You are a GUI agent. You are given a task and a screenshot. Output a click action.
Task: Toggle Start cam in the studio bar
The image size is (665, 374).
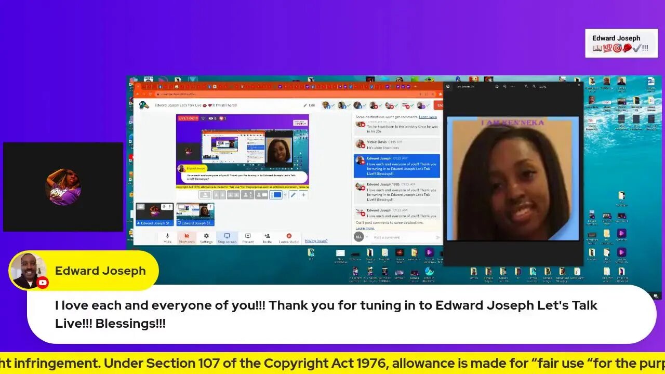point(187,238)
